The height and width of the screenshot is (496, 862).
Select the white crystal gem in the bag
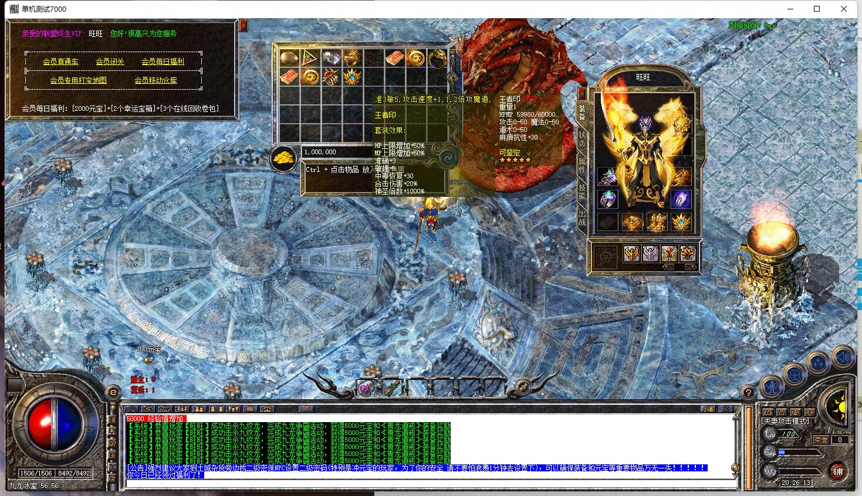point(331,57)
